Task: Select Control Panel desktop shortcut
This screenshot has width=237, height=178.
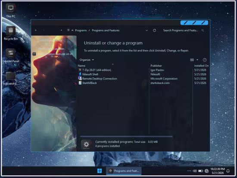Action: [x=11, y=55]
